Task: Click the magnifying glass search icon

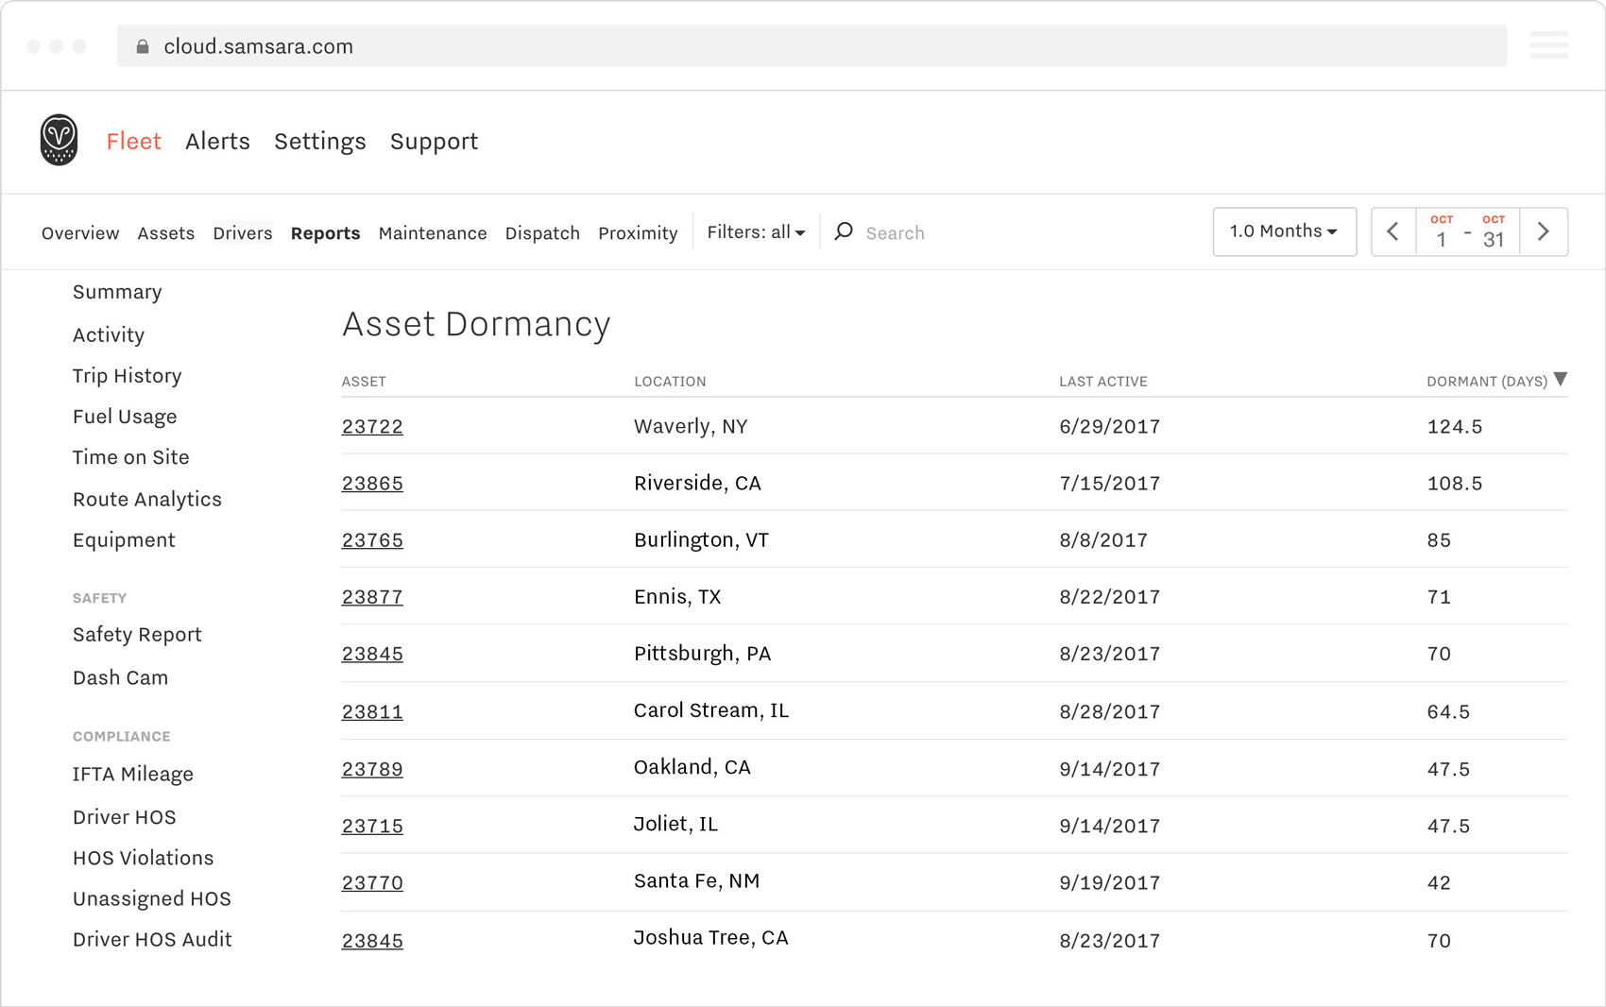Action: tap(844, 231)
